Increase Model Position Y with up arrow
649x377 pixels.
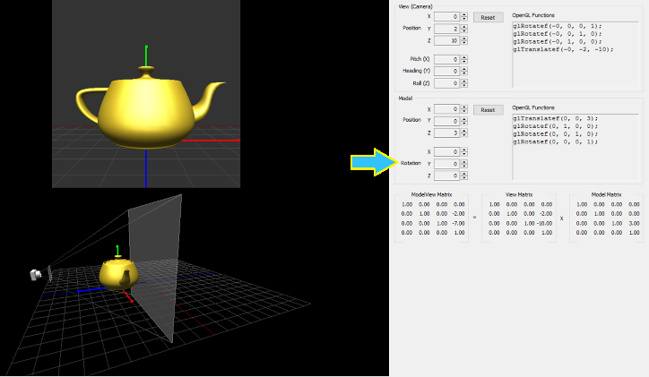coord(464,119)
